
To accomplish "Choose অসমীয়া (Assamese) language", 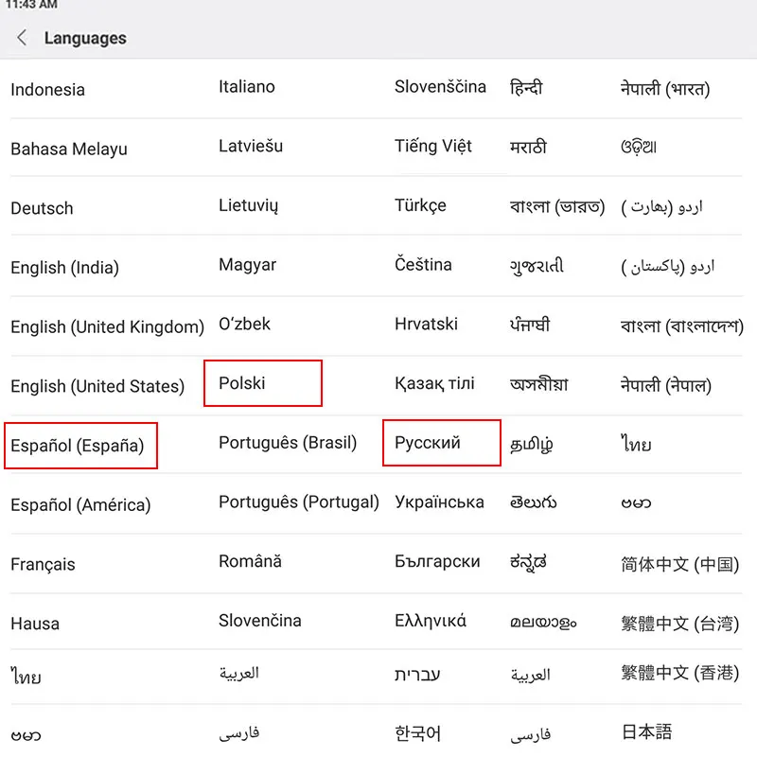I will [x=538, y=385].
